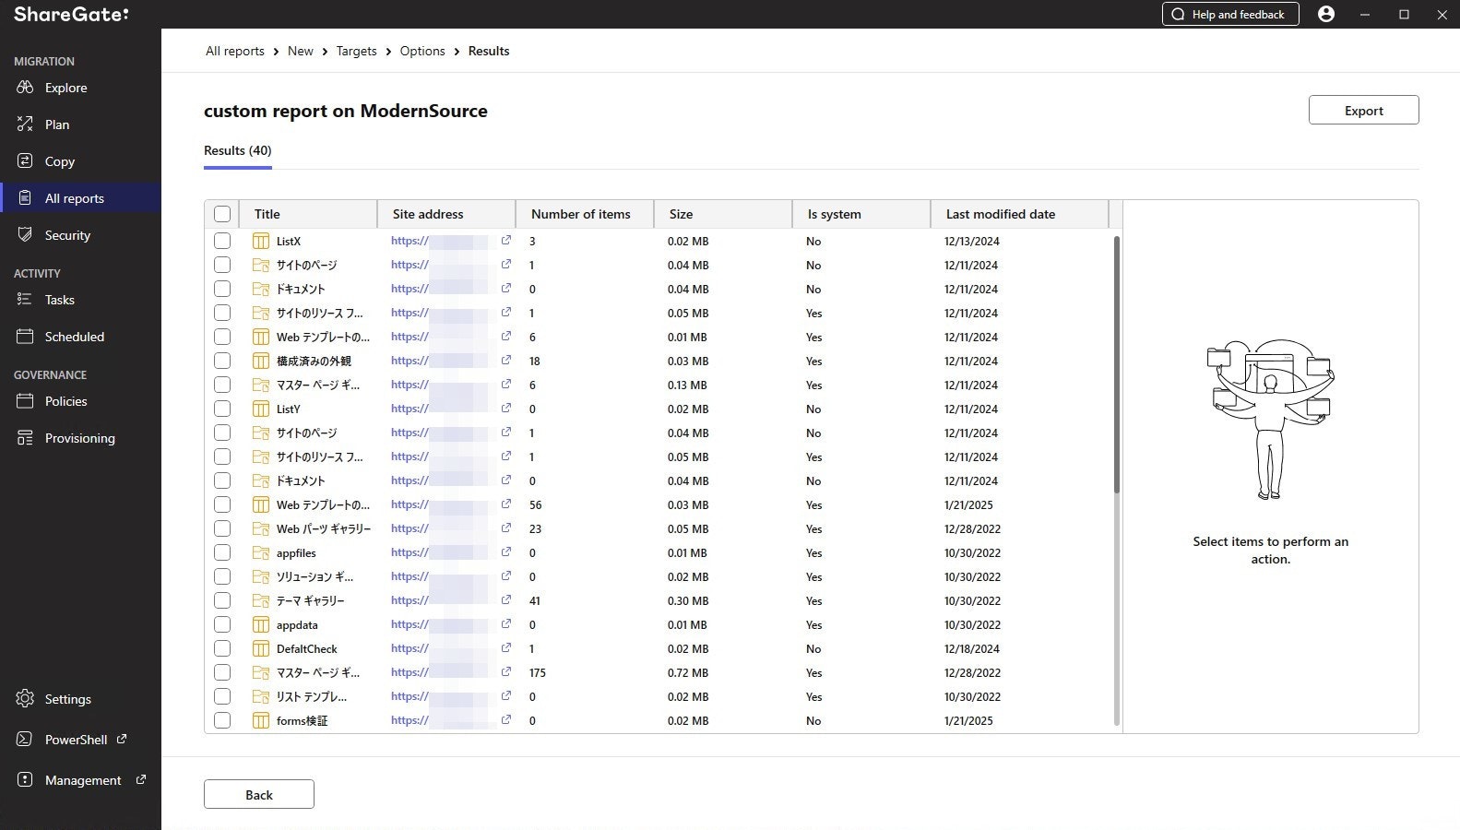Select the Results (40) tab
This screenshot has width=1460, height=830.
(238, 150)
